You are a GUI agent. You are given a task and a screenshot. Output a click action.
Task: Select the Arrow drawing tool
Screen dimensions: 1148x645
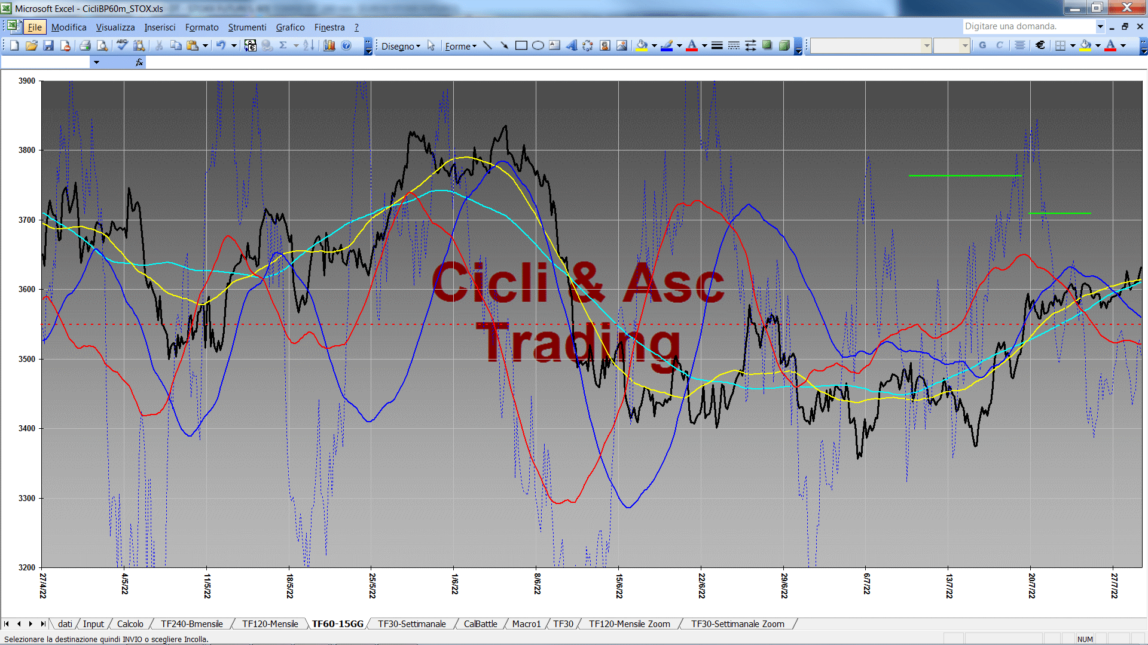tap(504, 45)
